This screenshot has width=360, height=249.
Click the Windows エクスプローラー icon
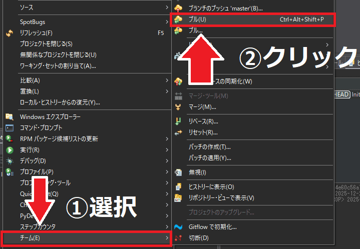tap(9, 116)
